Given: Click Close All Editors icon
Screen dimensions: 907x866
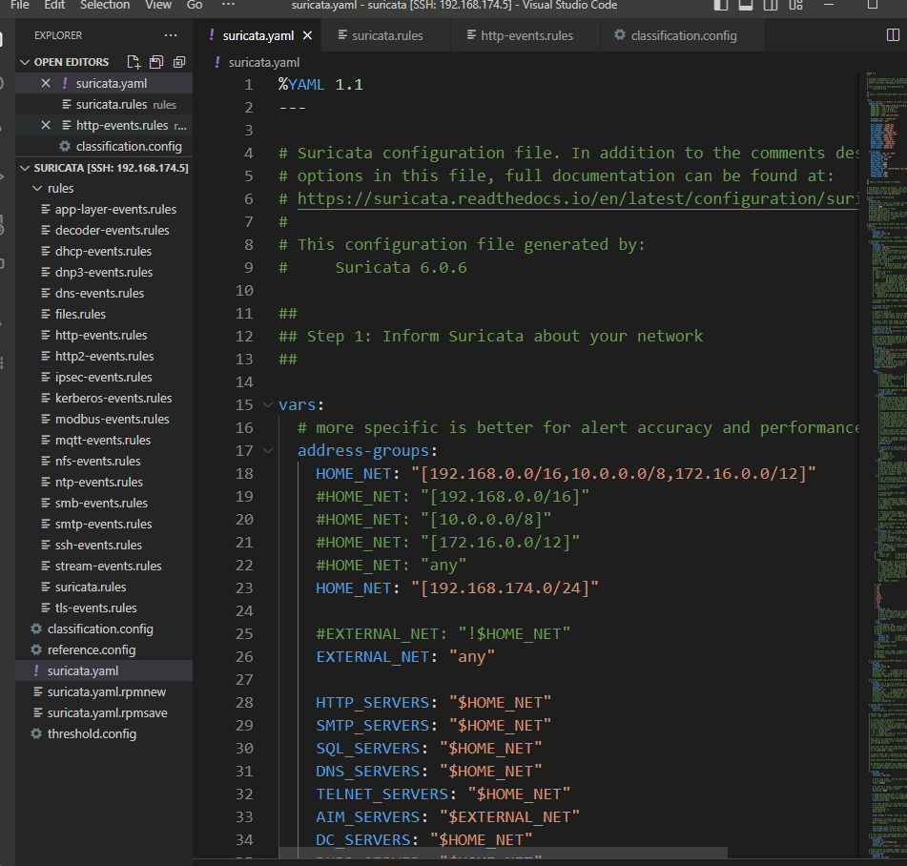Looking at the screenshot, I should pos(179,62).
